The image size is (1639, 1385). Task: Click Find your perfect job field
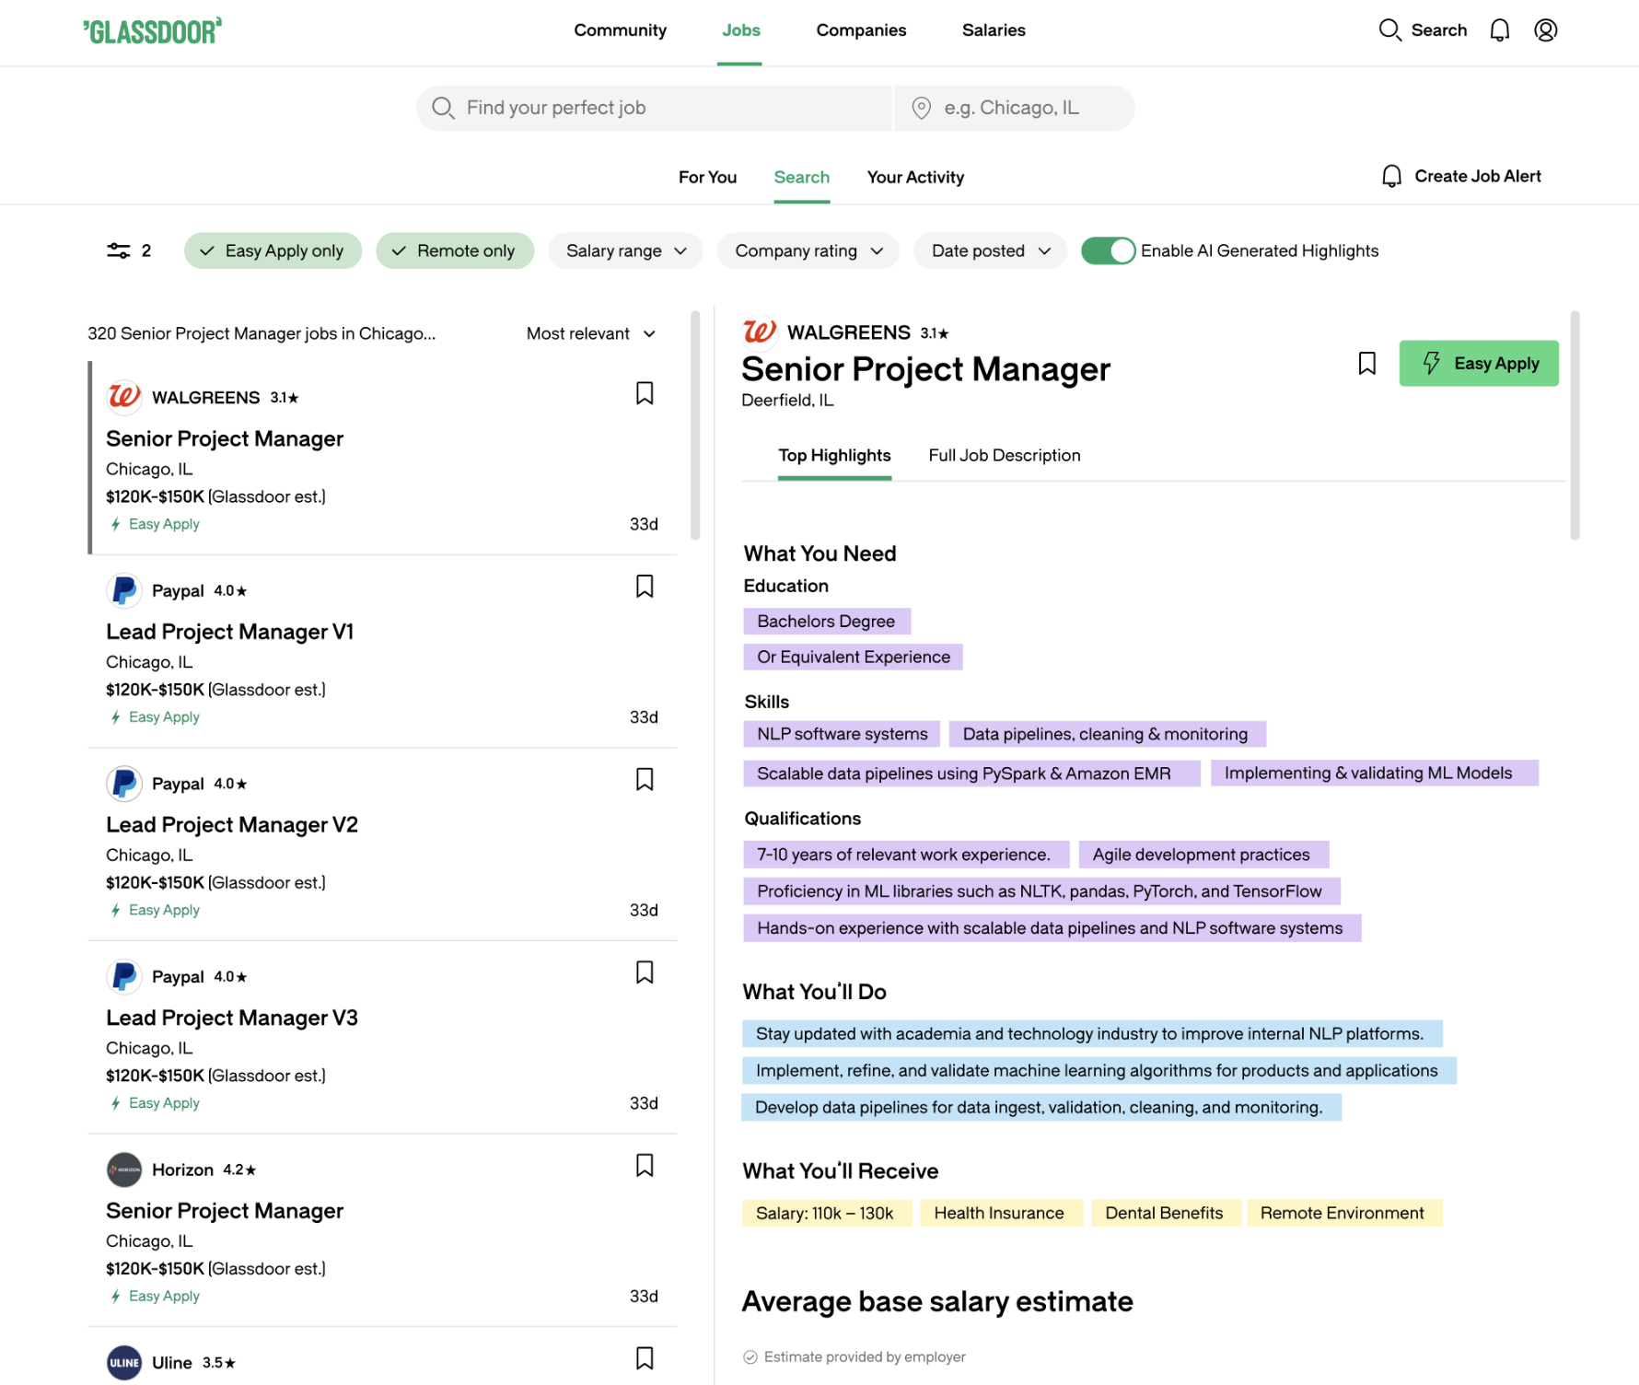point(654,108)
